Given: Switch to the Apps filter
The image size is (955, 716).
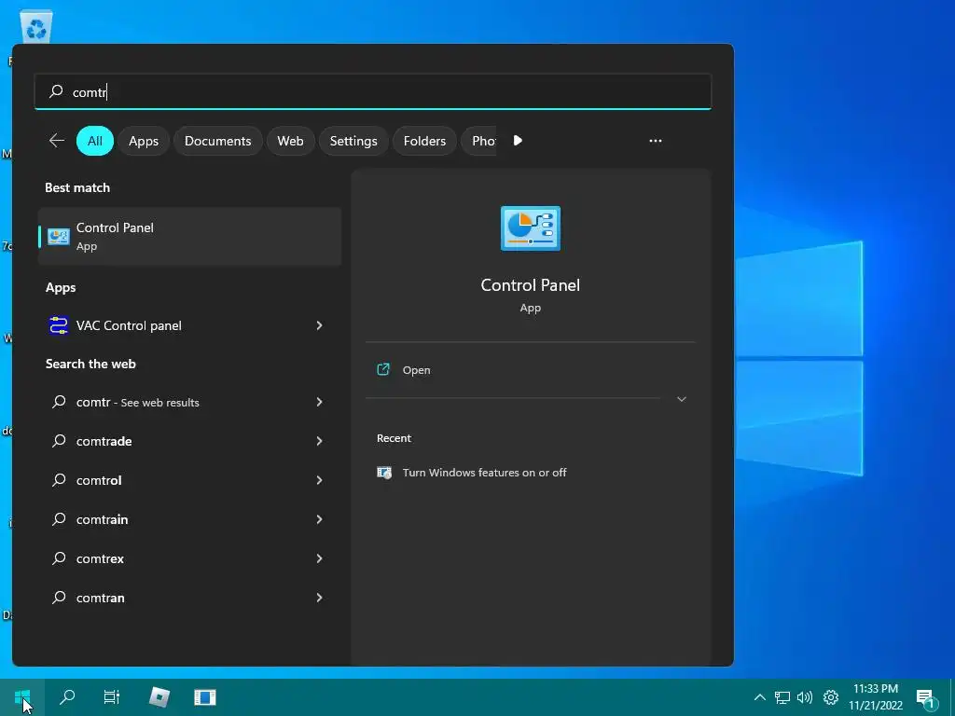Looking at the screenshot, I should pos(144,141).
